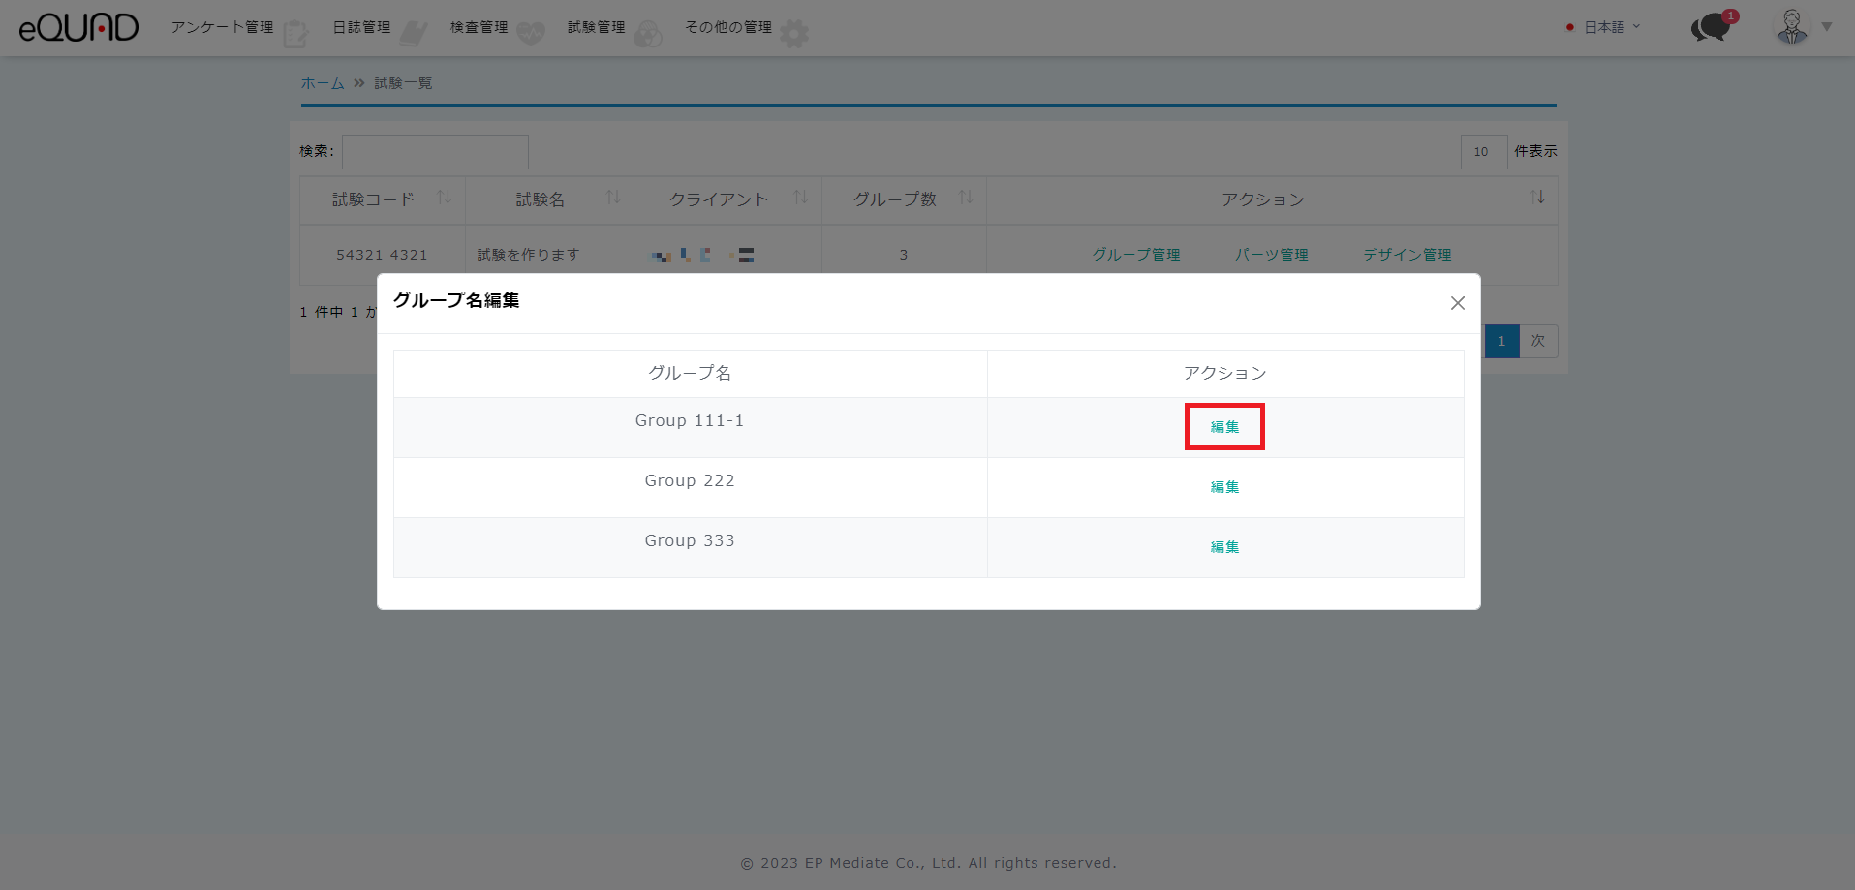The image size is (1855, 890).
Task: Click 編集 for Group 222
Action: point(1224,487)
